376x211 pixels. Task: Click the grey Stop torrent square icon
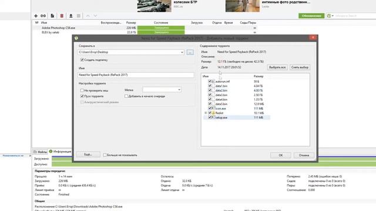78,16
